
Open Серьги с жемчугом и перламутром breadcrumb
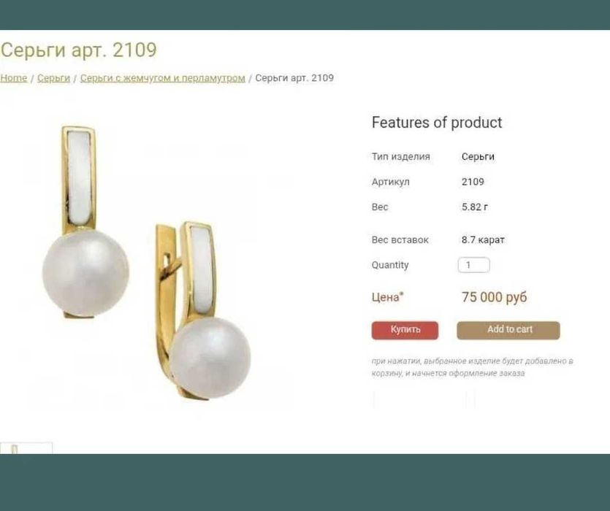click(163, 78)
